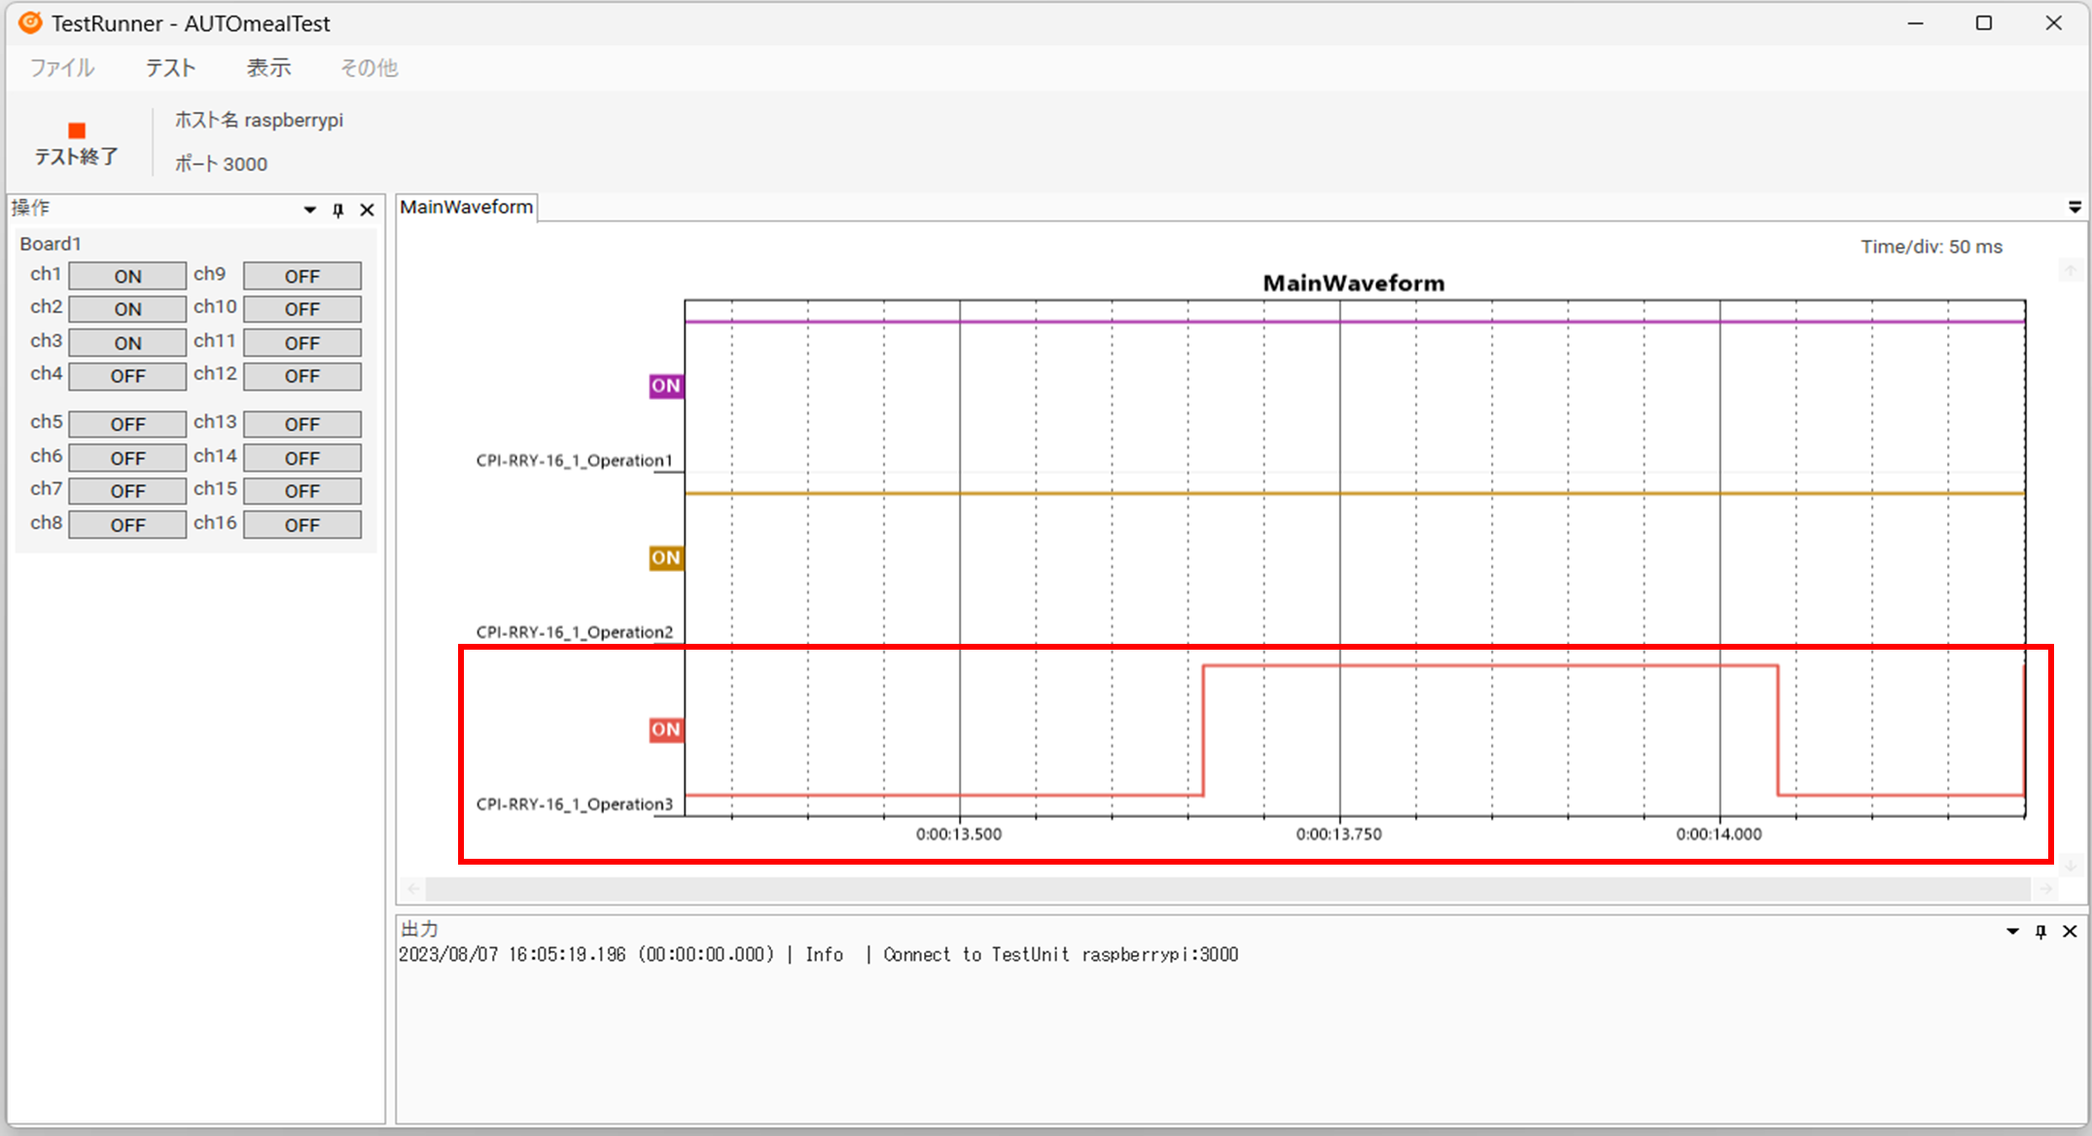Image resolution: width=2092 pixels, height=1136 pixels.
Task: Open the 操作 panel dropdown chevron
Action: pyautogui.click(x=309, y=209)
